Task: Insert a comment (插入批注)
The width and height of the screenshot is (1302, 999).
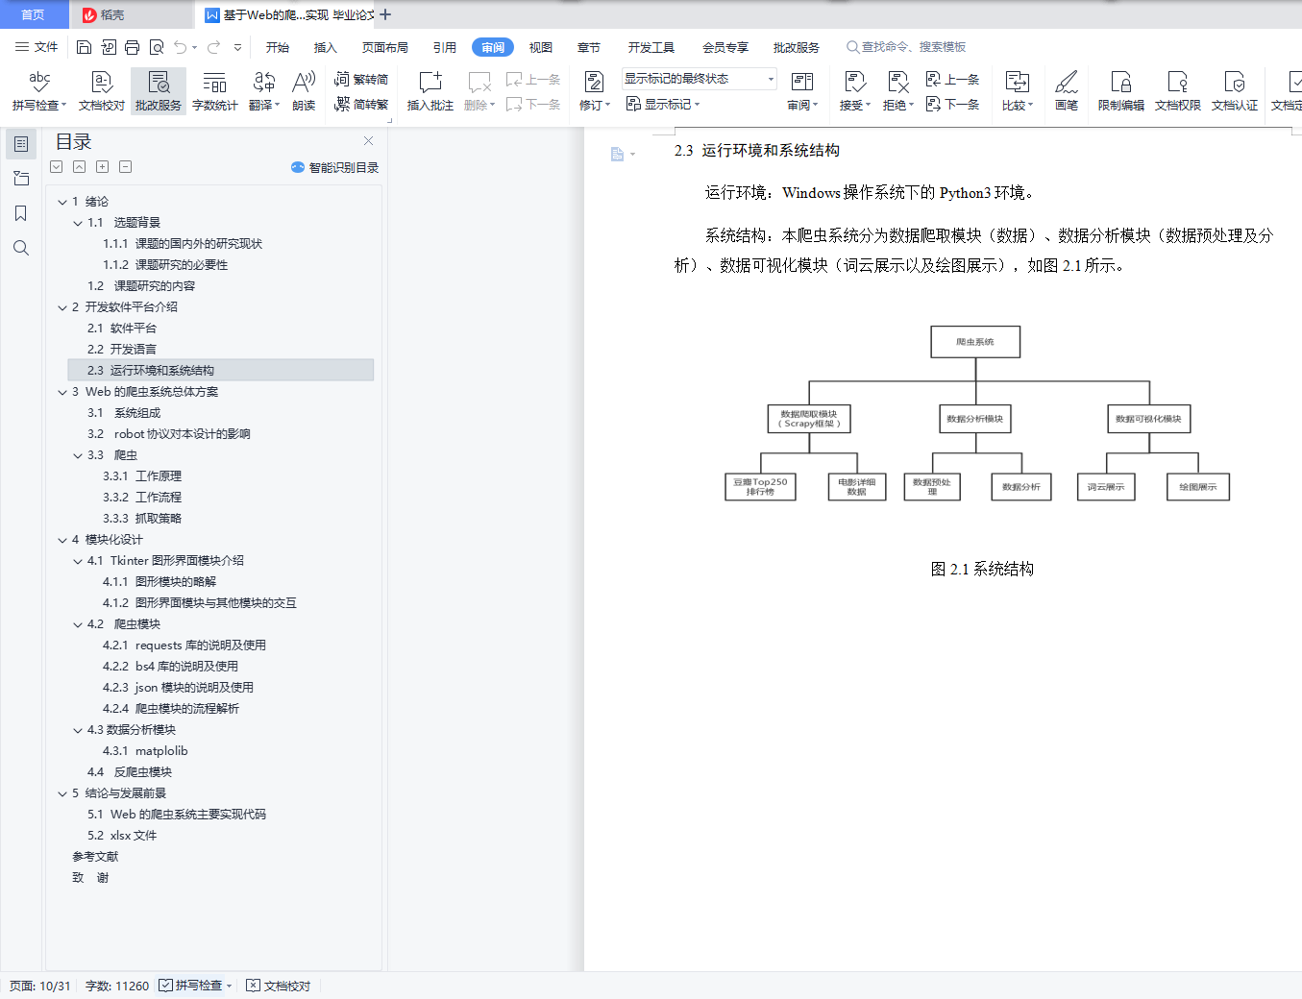Action: pyautogui.click(x=430, y=91)
